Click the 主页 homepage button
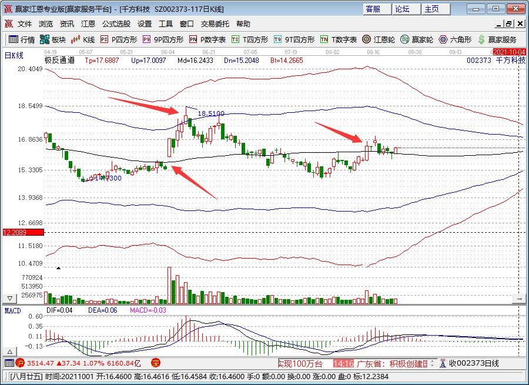 pyautogui.click(x=436, y=9)
